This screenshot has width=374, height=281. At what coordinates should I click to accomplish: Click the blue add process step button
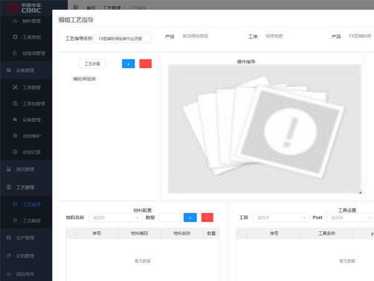click(128, 64)
